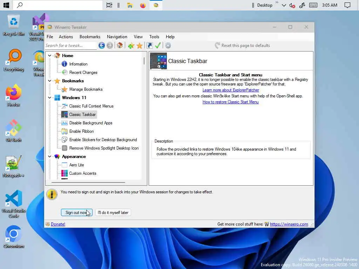Click the Donate! link
Image resolution: width=359 pixels, height=269 pixels.
click(x=58, y=224)
